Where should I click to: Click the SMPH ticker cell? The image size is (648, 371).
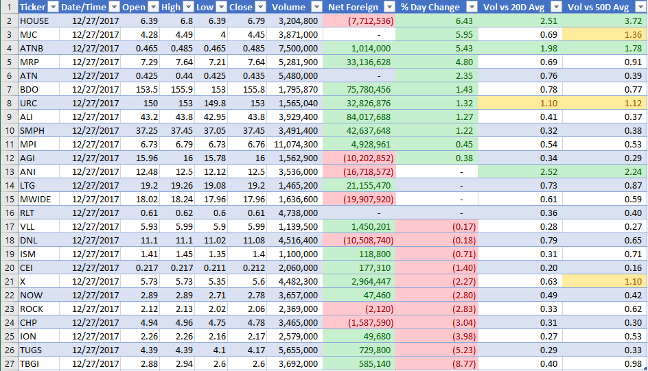(39, 130)
